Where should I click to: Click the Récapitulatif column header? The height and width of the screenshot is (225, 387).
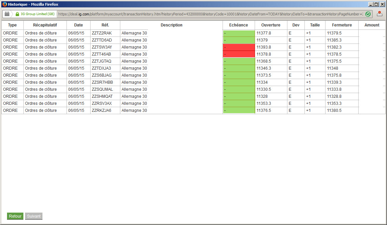(x=45, y=25)
